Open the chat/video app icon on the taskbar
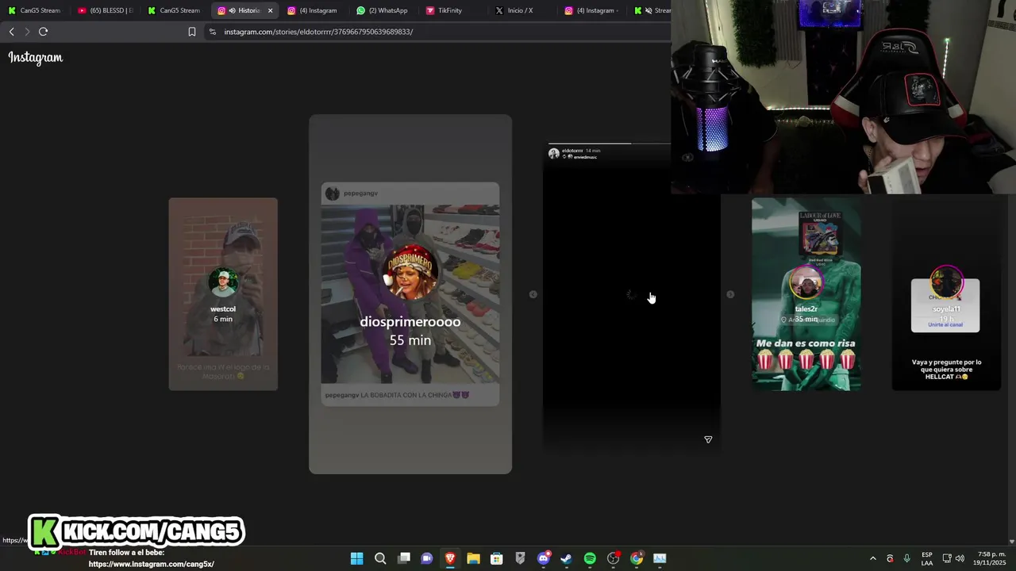This screenshot has height=571, width=1016. pos(427,558)
